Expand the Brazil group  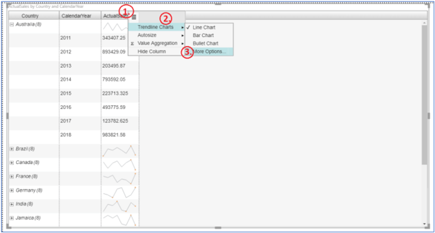12,149
